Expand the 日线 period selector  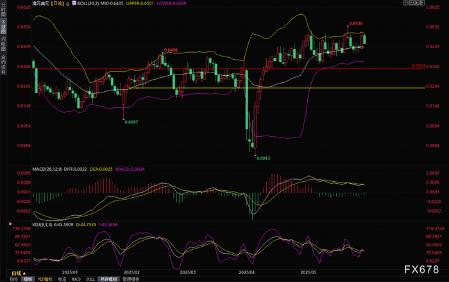pos(19,273)
